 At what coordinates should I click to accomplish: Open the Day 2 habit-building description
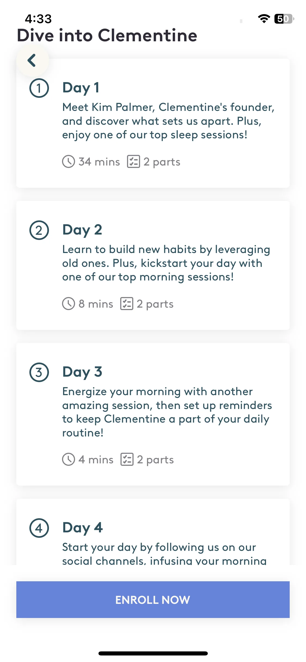[x=166, y=263]
